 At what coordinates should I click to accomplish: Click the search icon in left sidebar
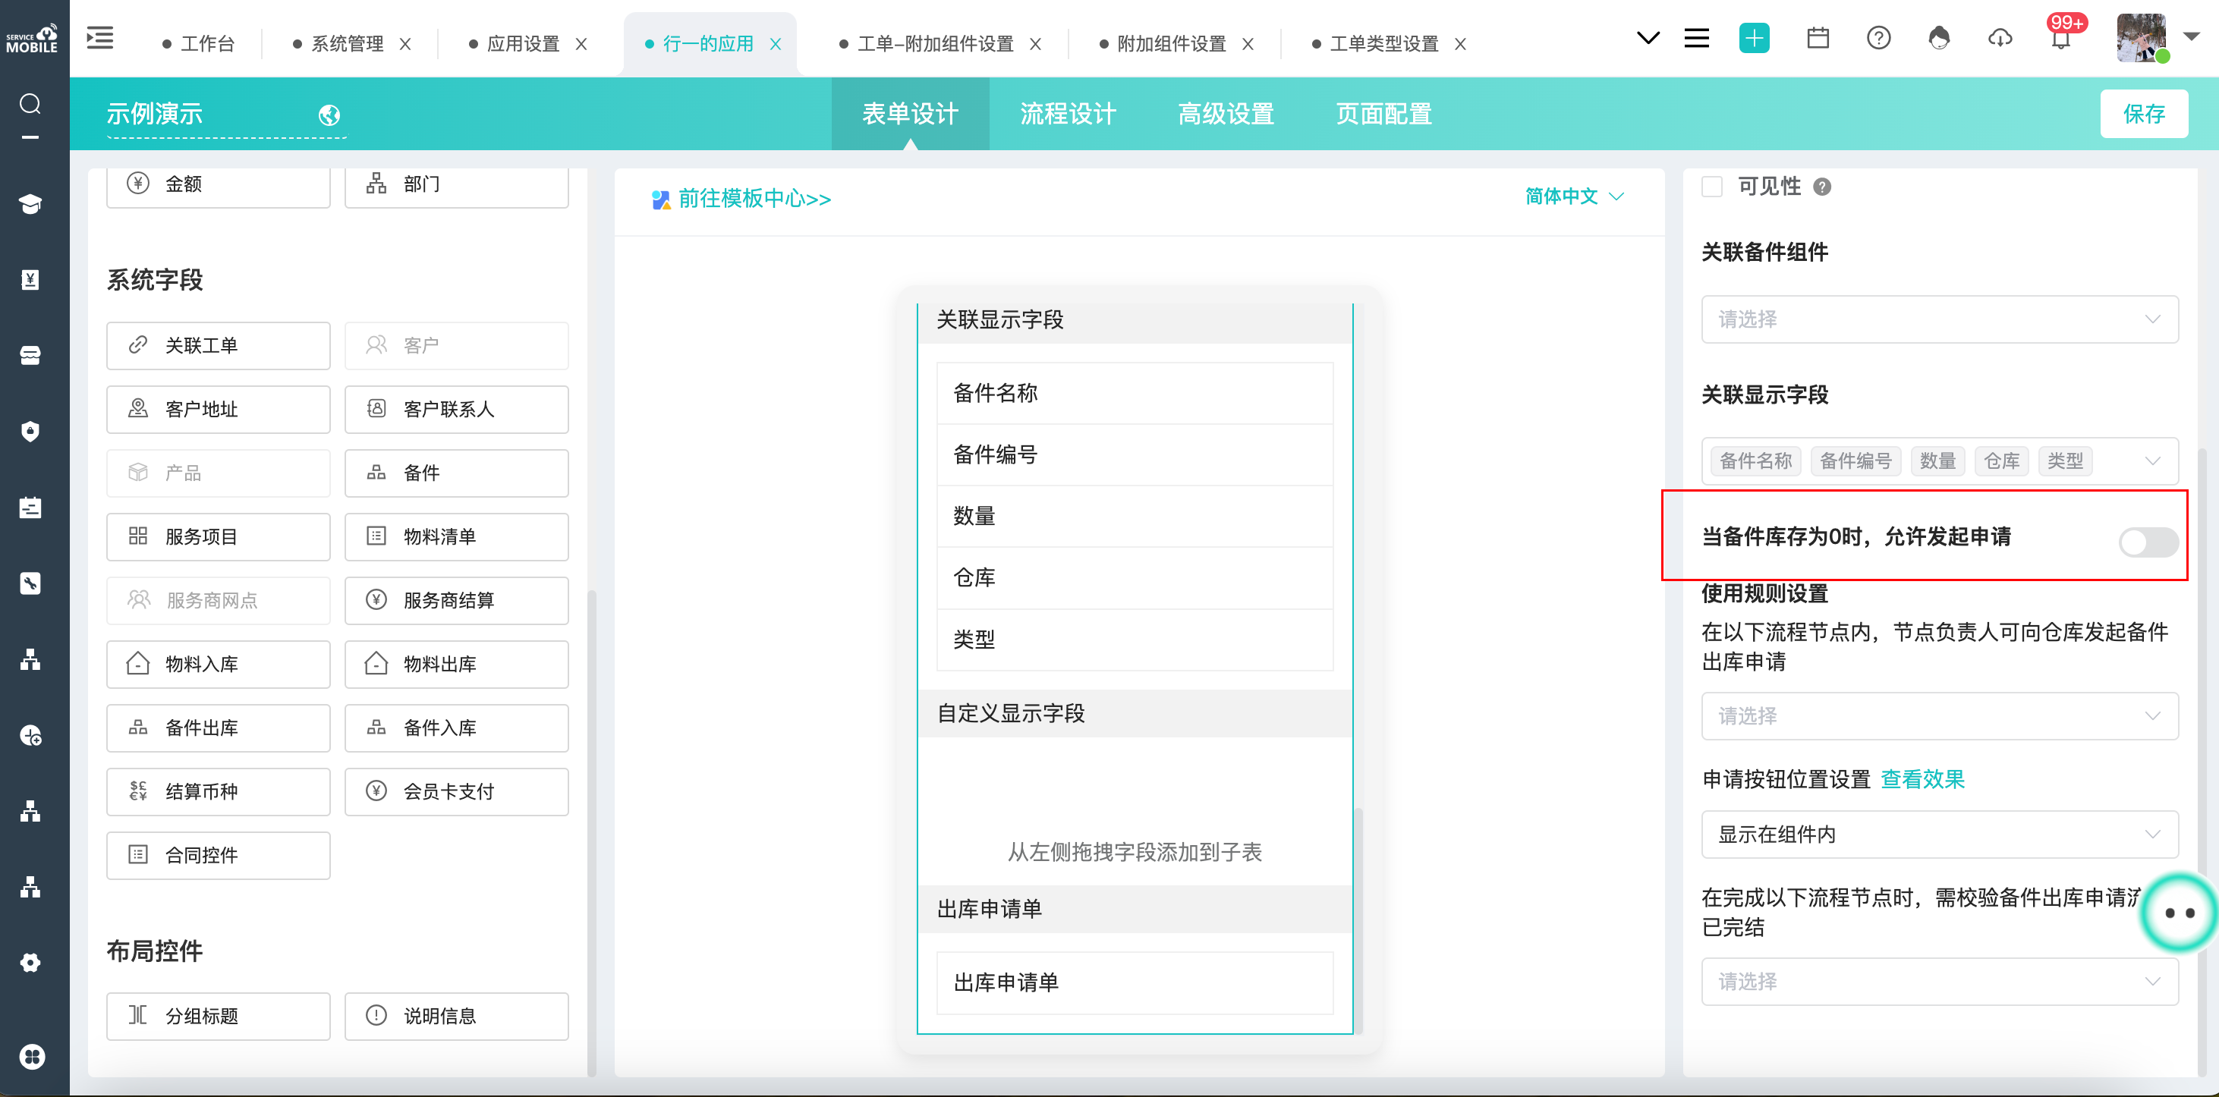click(x=30, y=104)
